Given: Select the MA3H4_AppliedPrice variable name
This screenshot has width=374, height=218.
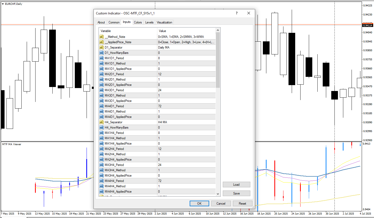Looking at the screenshot, I should pyautogui.click(x=118, y=176).
